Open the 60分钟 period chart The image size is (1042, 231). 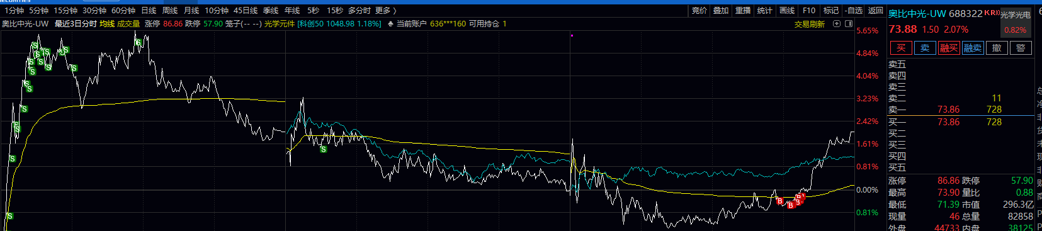coord(123,11)
